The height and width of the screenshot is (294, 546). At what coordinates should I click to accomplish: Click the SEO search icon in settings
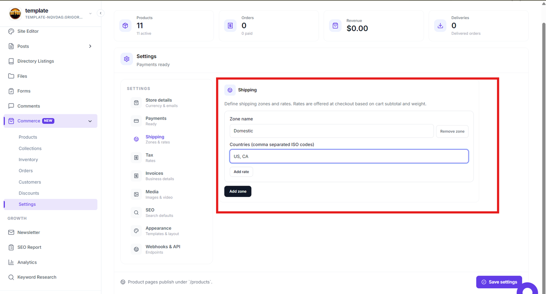point(136,213)
